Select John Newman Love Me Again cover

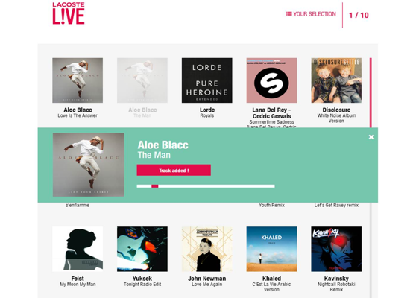pyautogui.click(x=206, y=249)
